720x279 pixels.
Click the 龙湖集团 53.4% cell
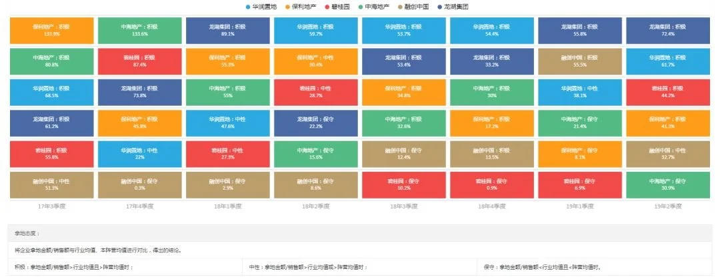point(404,61)
